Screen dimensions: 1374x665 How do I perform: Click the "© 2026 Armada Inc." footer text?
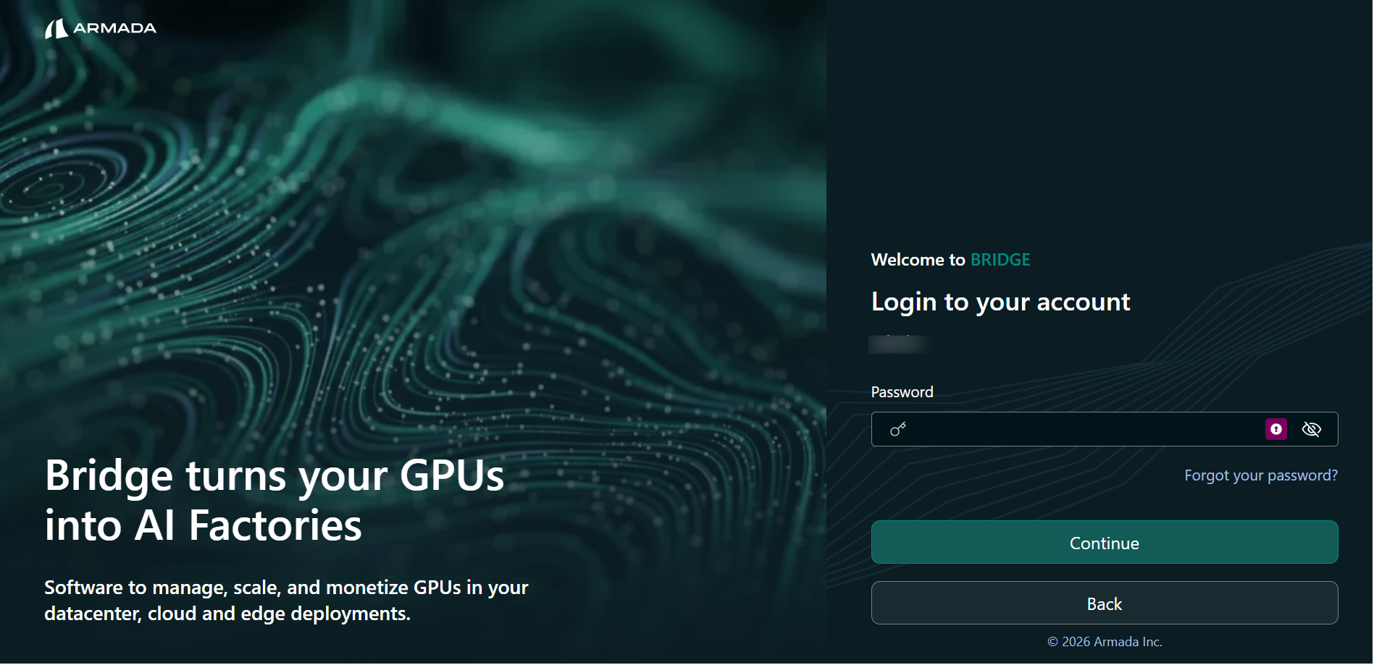click(1105, 642)
